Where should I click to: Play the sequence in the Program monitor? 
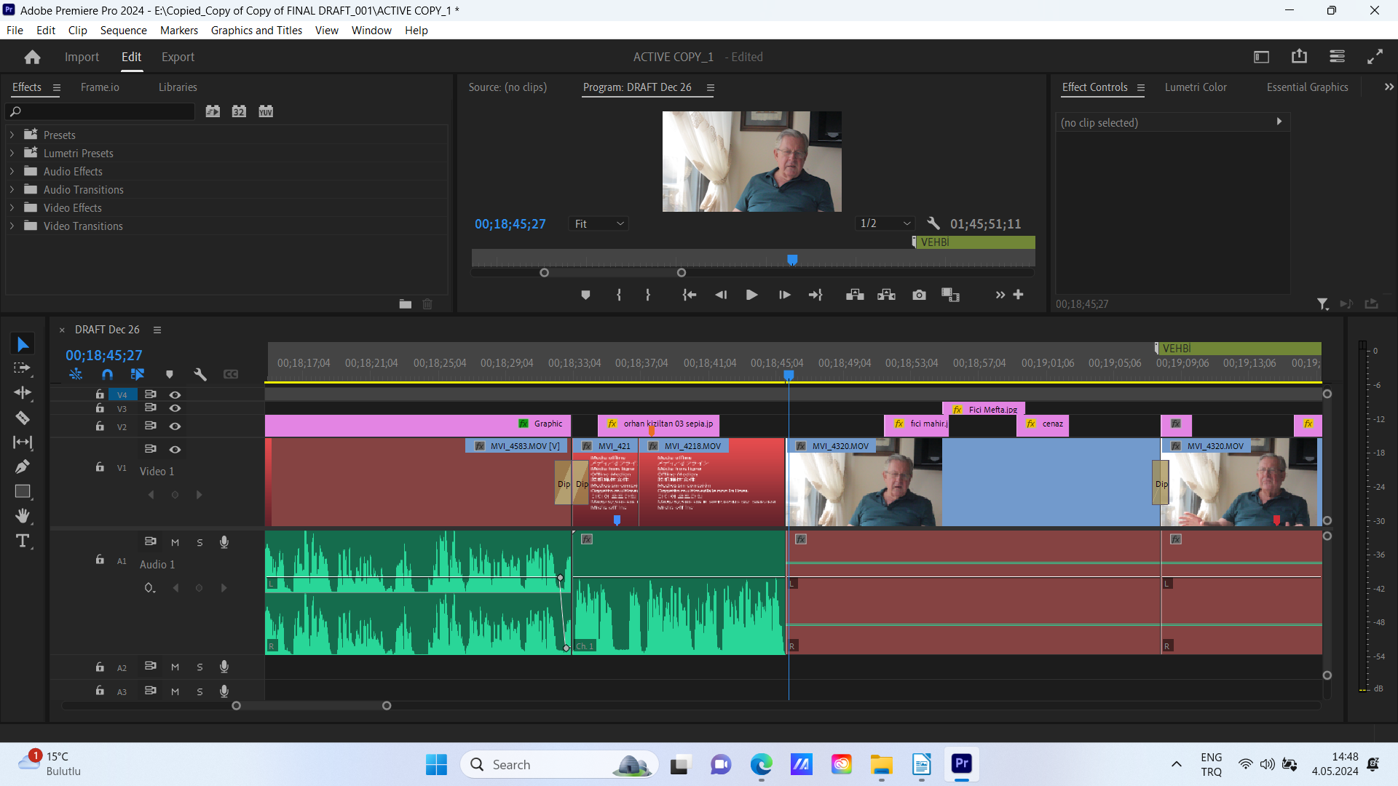pos(751,295)
